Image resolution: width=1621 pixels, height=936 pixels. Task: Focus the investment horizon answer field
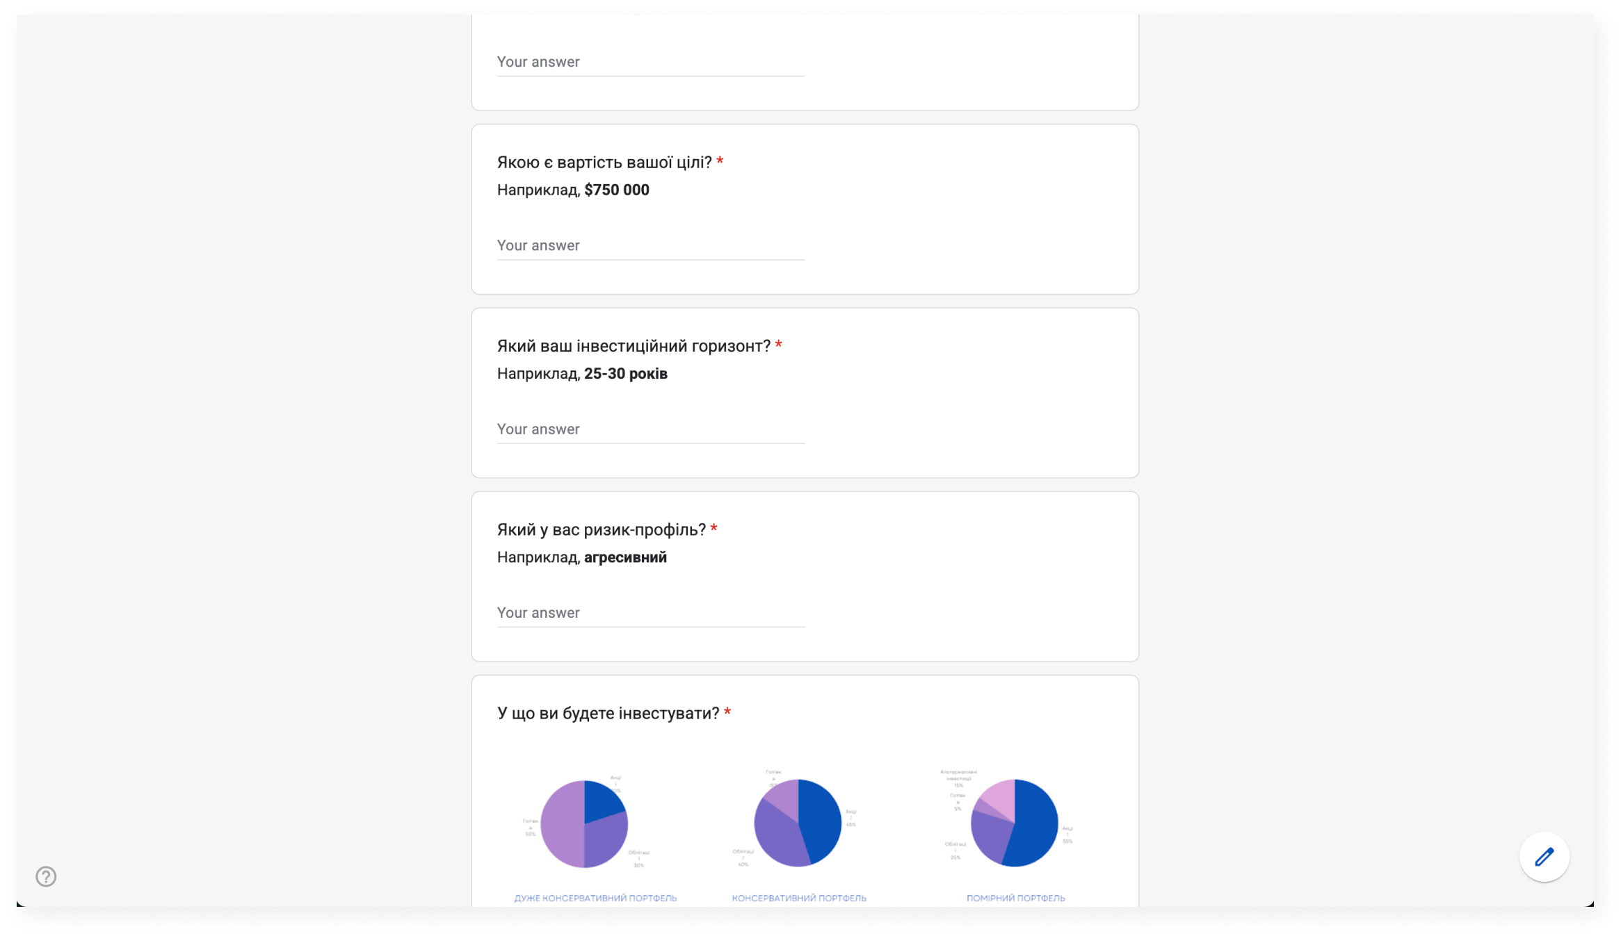pyautogui.click(x=650, y=429)
